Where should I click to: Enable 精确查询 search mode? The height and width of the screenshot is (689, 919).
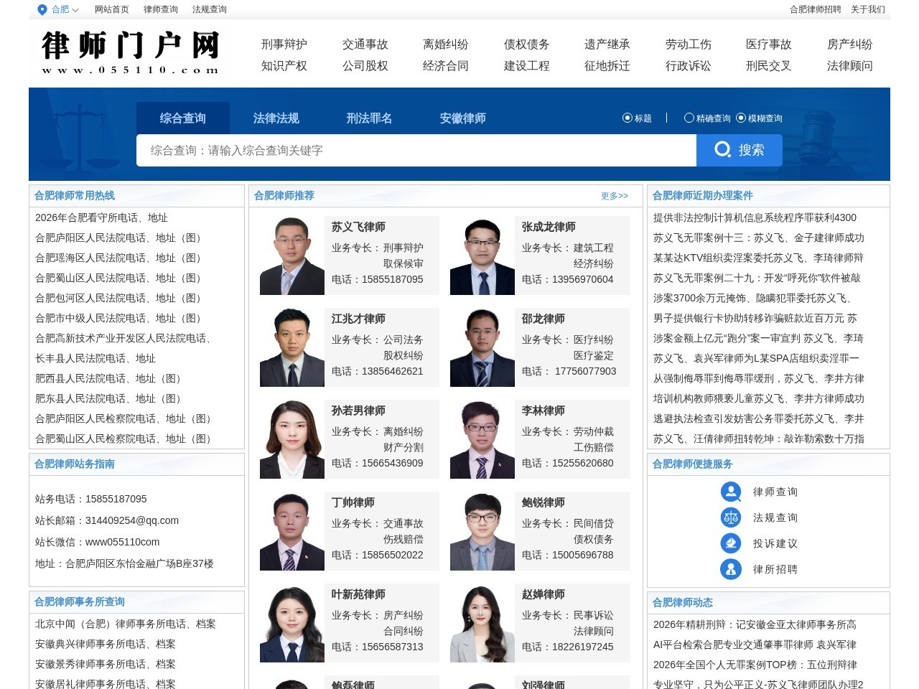click(x=690, y=118)
